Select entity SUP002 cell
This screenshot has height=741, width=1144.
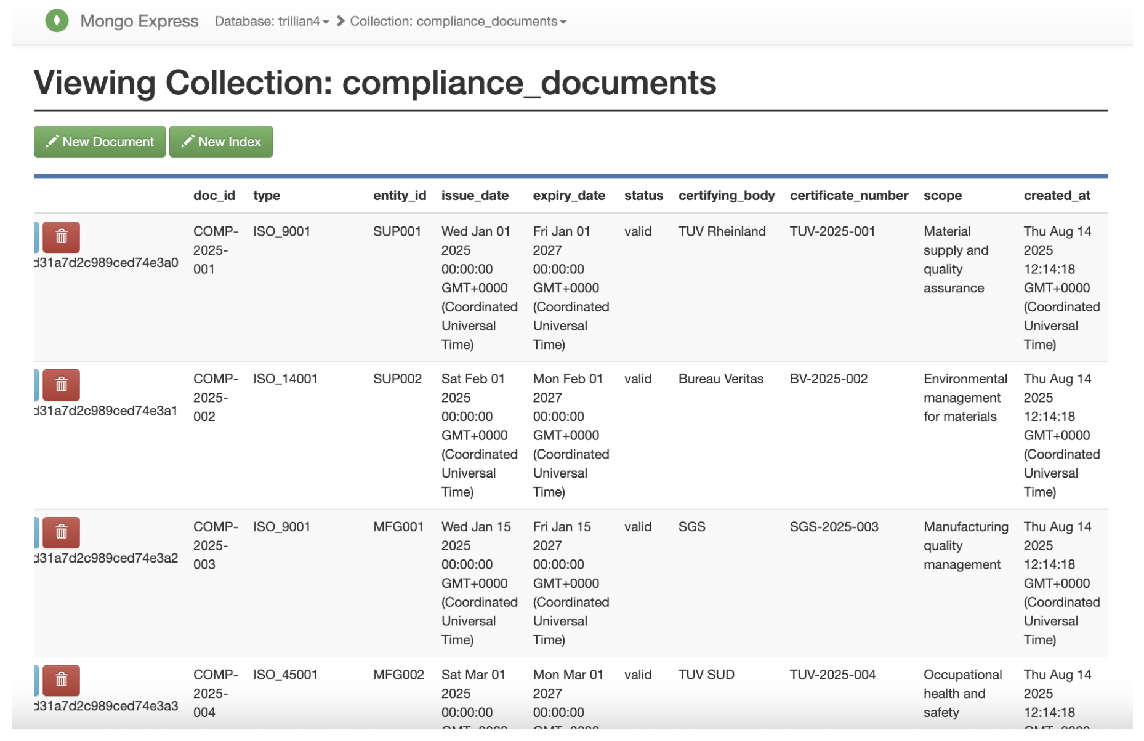click(398, 379)
